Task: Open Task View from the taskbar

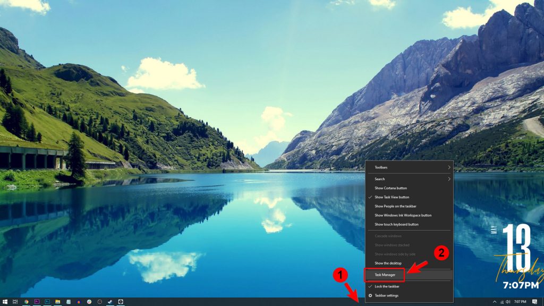Action: coord(15,302)
